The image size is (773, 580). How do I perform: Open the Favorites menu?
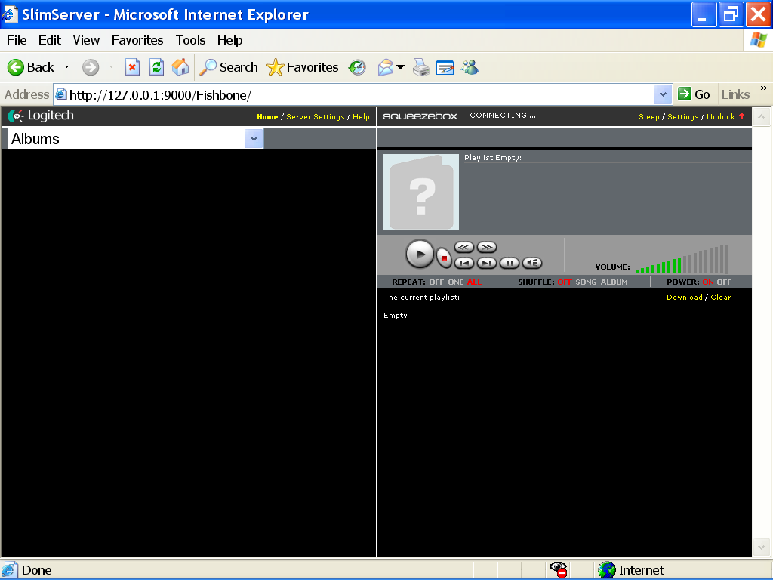(137, 40)
